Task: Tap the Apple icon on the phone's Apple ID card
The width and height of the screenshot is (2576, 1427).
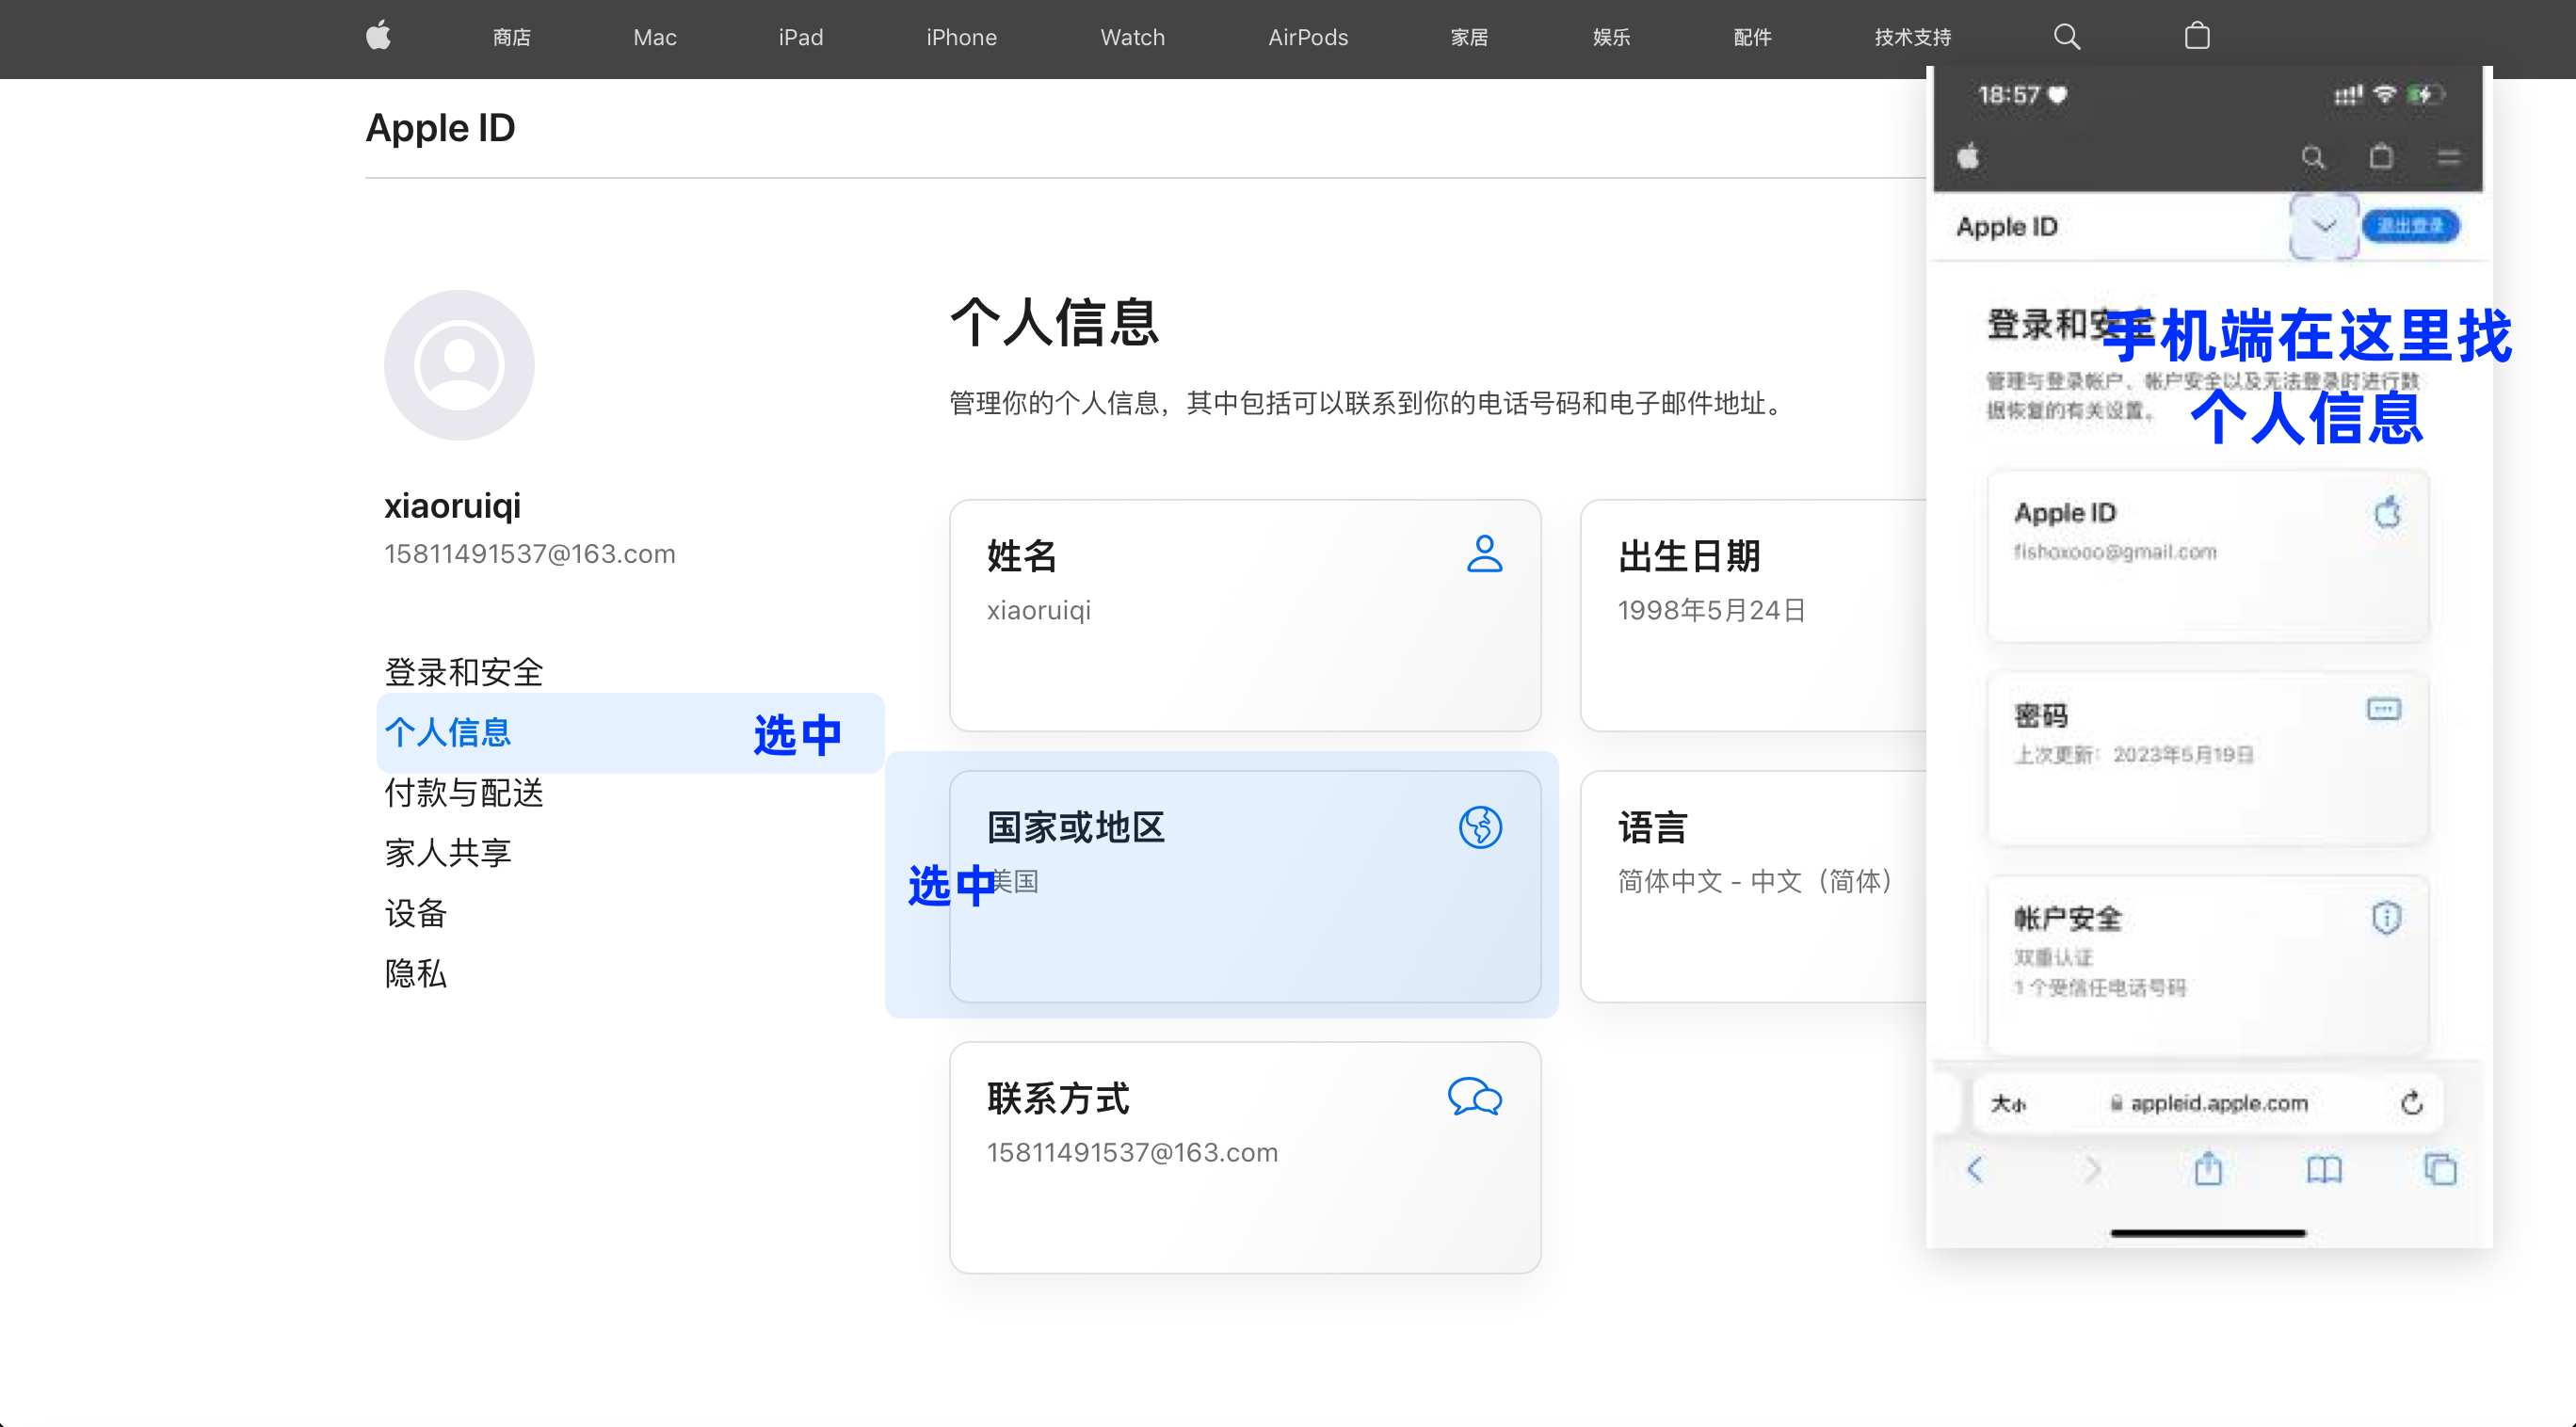Action: click(2387, 512)
